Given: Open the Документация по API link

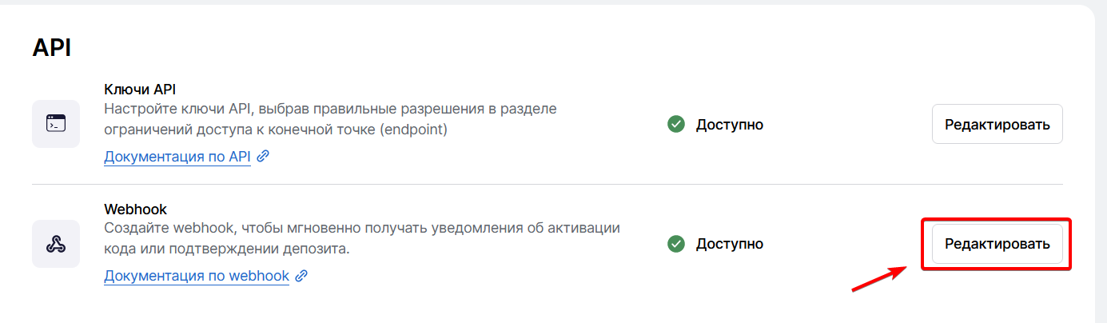Looking at the screenshot, I should pyautogui.click(x=177, y=157).
